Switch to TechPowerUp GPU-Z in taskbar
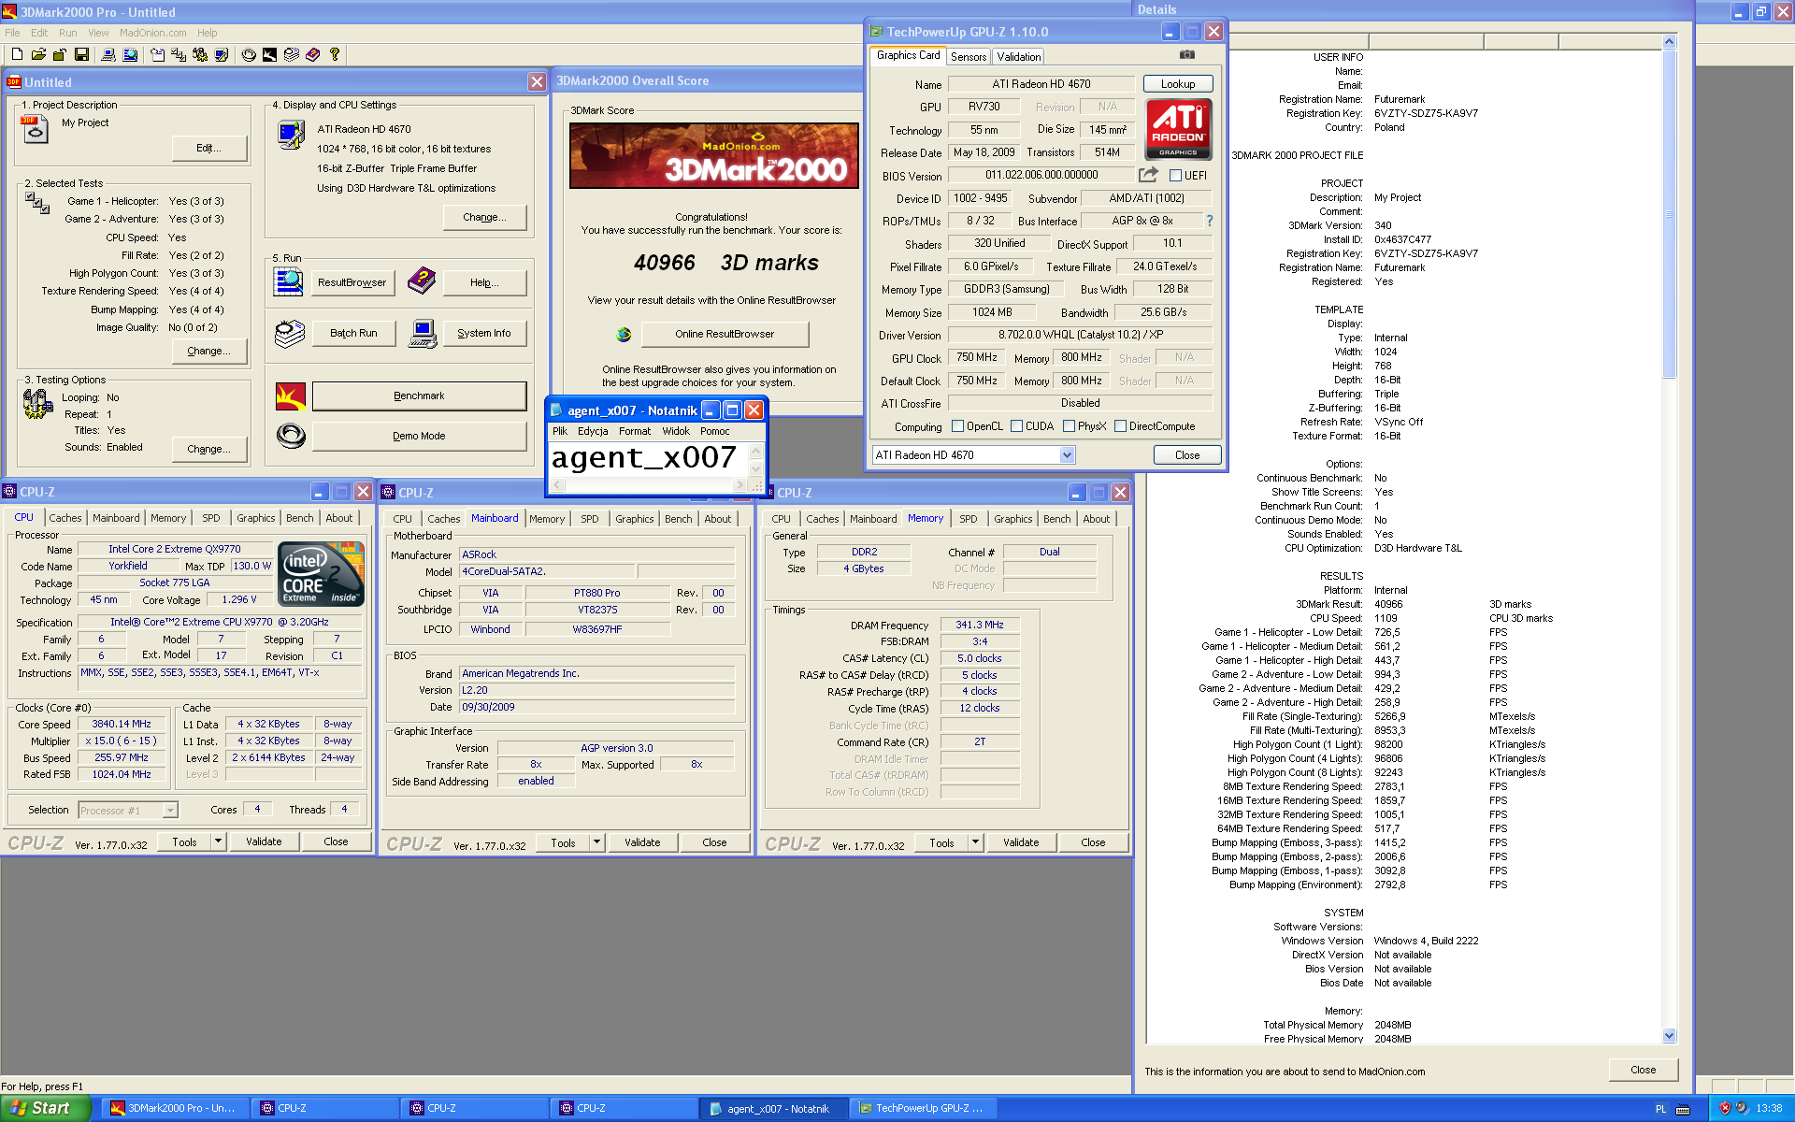Image resolution: width=1795 pixels, height=1122 pixels. pos(922,1108)
